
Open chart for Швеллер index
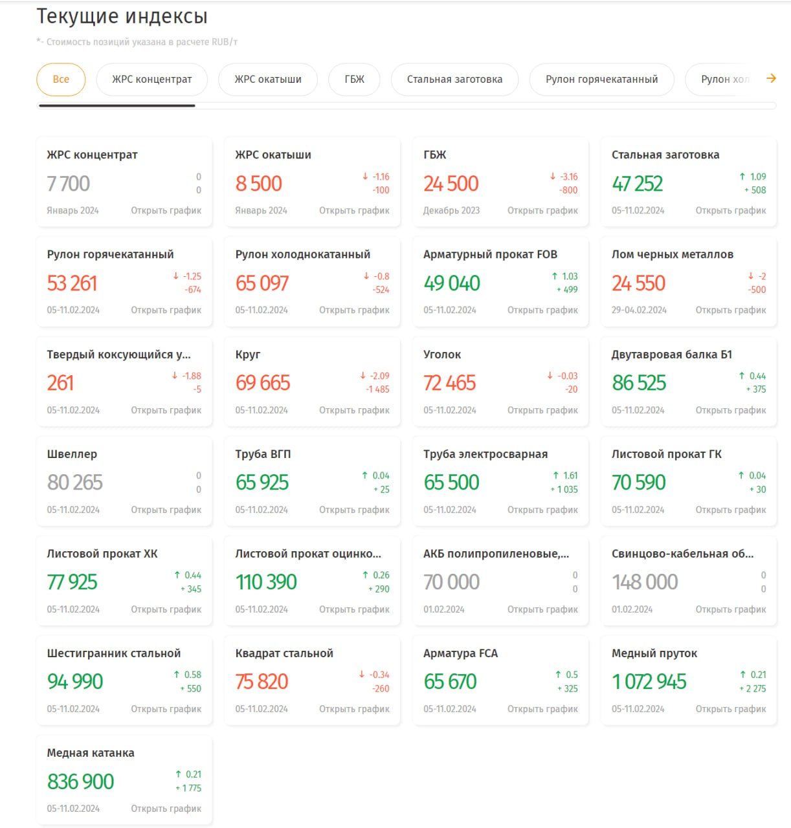pos(166,510)
